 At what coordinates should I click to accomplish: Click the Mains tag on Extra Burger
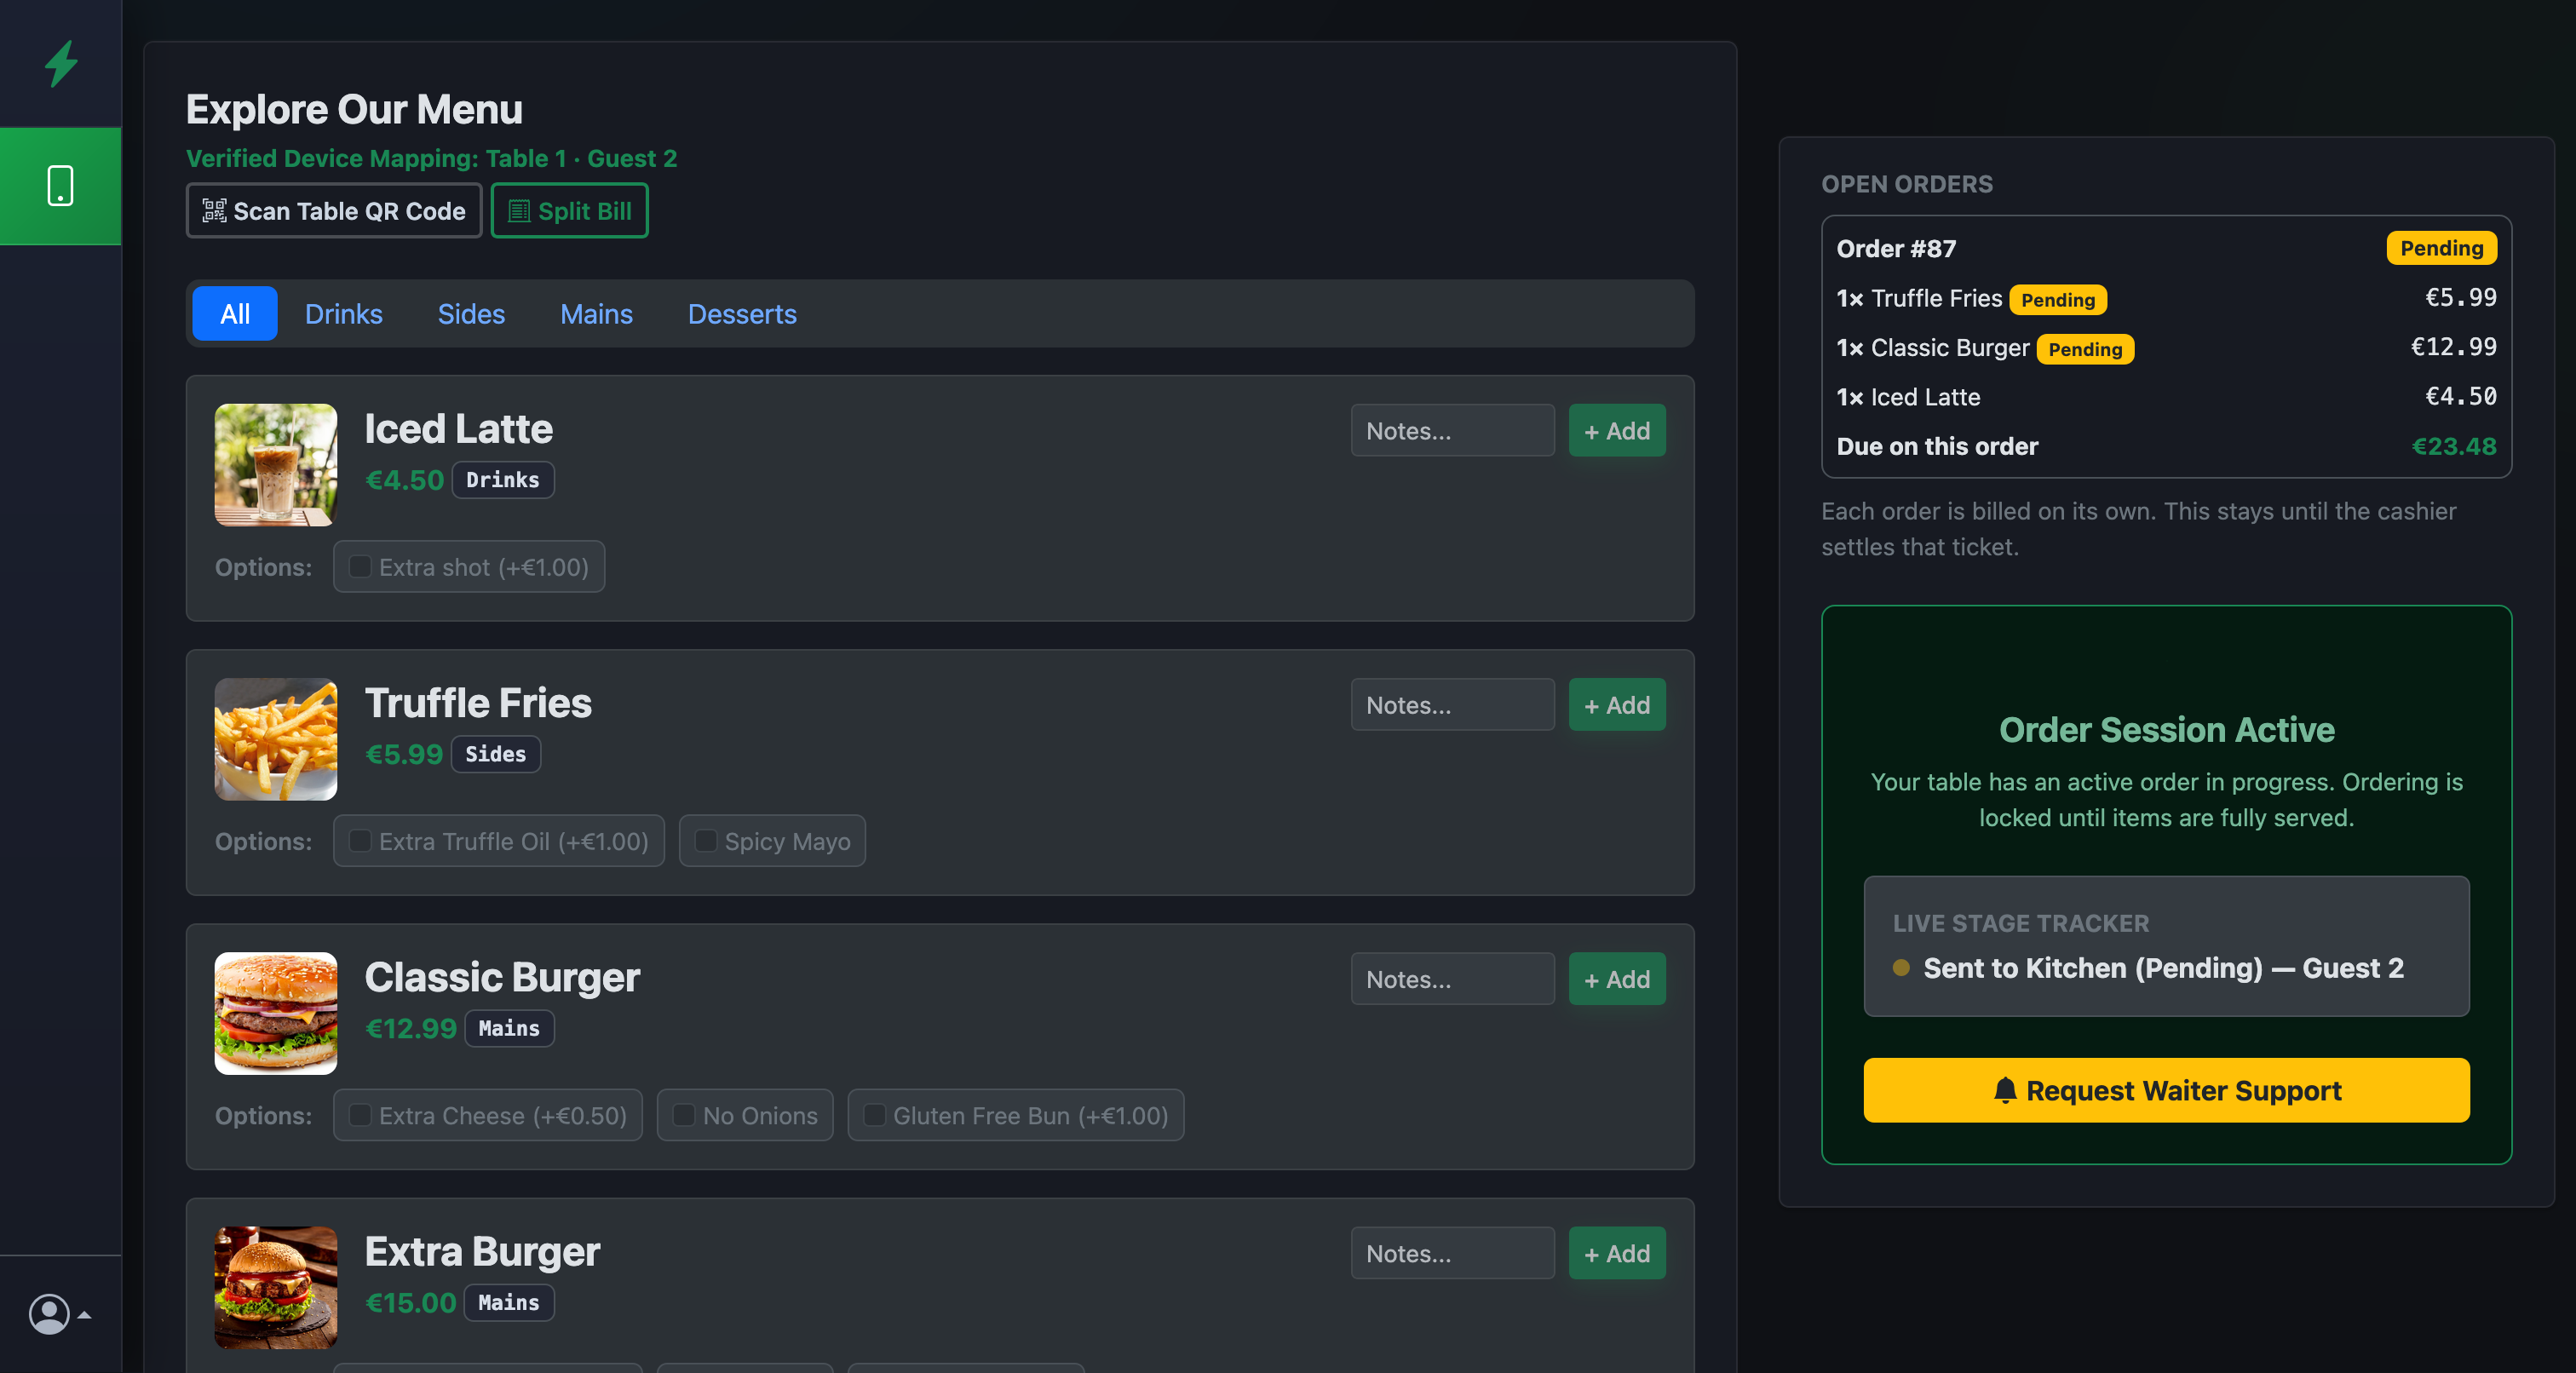tap(509, 1302)
